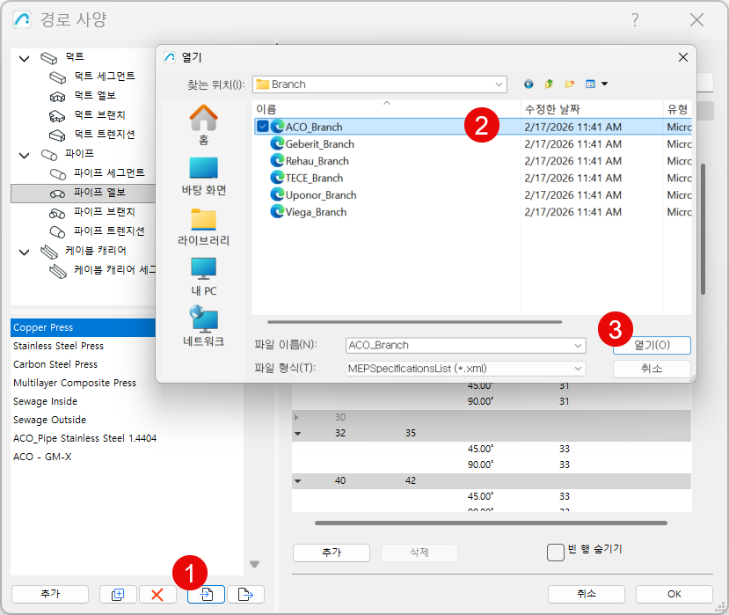Click the table horizontal scrollbar

click(x=491, y=523)
